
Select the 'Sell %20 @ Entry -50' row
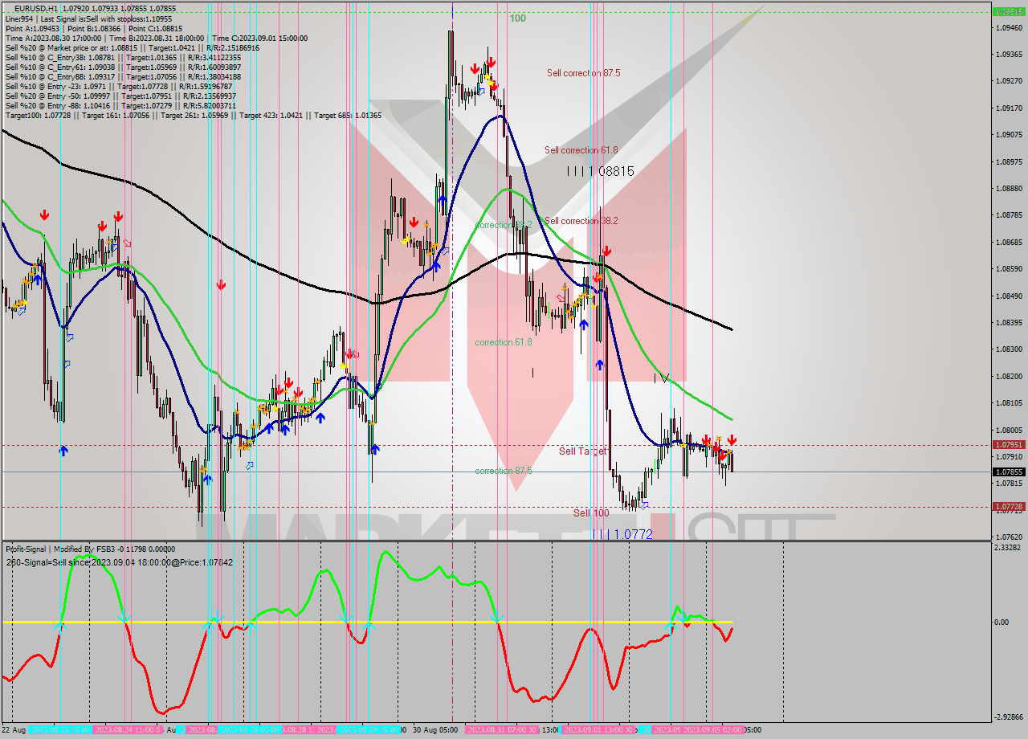click(x=120, y=96)
